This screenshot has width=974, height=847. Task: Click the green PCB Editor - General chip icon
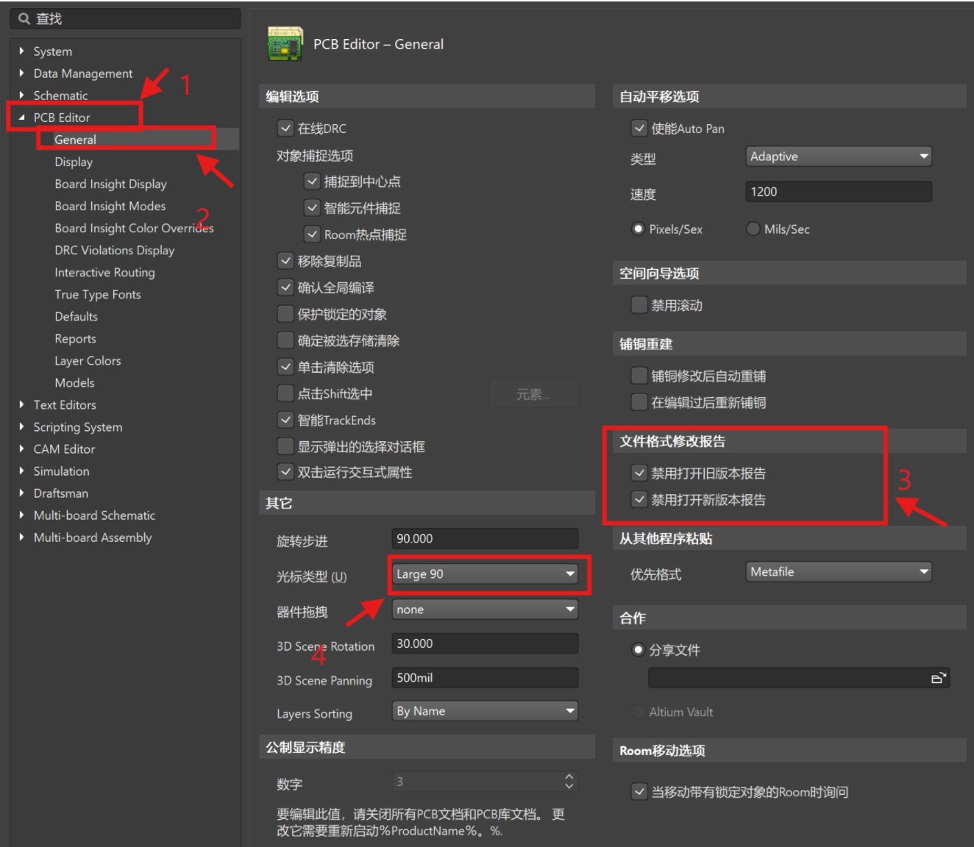285,43
